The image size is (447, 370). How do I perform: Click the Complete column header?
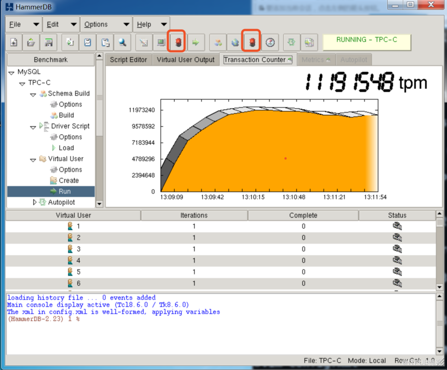pos(303,215)
